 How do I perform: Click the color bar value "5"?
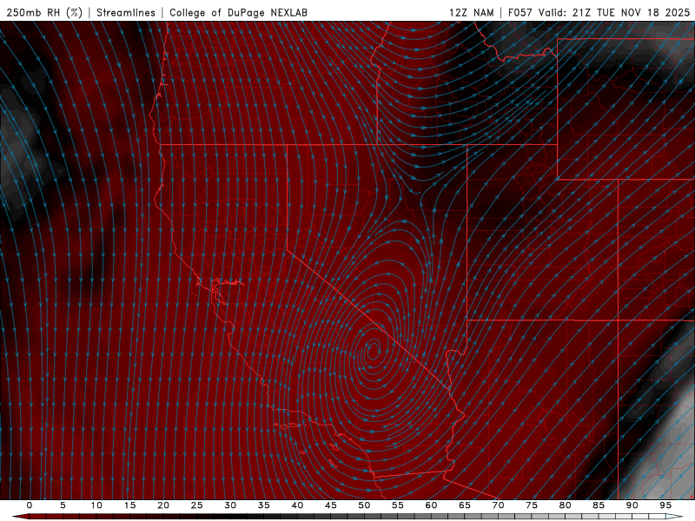(x=63, y=505)
